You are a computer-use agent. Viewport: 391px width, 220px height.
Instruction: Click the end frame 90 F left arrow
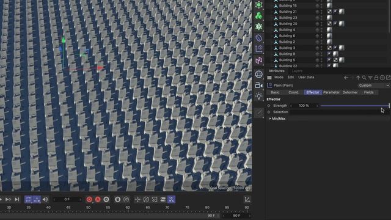[224, 216]
